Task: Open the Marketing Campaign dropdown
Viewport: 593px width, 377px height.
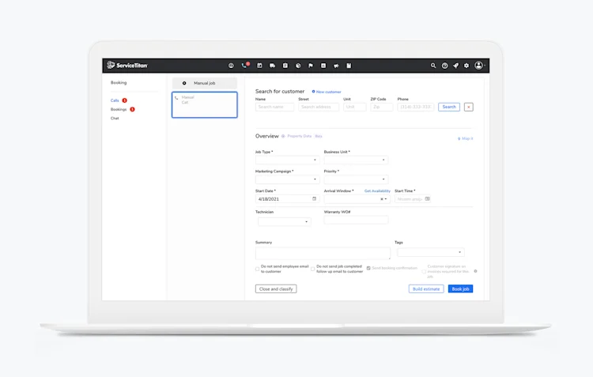Action: pyautogui.click(x=287, y=179)
